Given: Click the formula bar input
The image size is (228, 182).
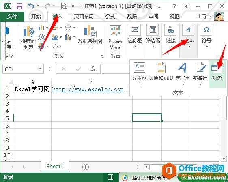Looking at the screenshot, I should pos(116,69).
